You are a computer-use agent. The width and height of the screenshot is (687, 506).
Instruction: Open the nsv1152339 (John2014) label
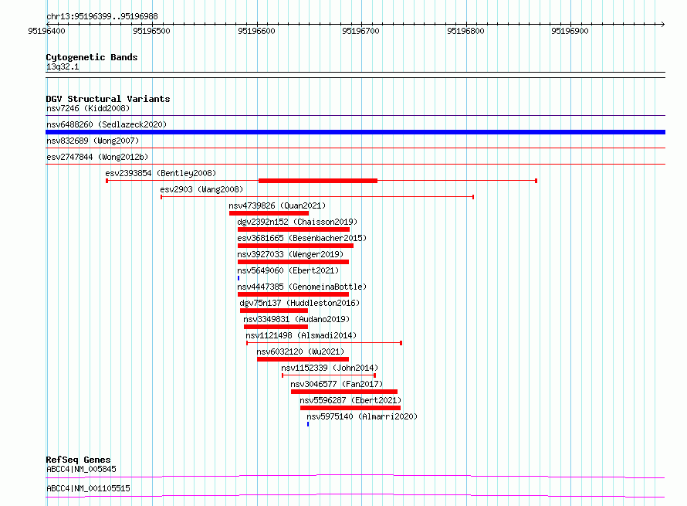pyautogui.click(x=330, y=368)
